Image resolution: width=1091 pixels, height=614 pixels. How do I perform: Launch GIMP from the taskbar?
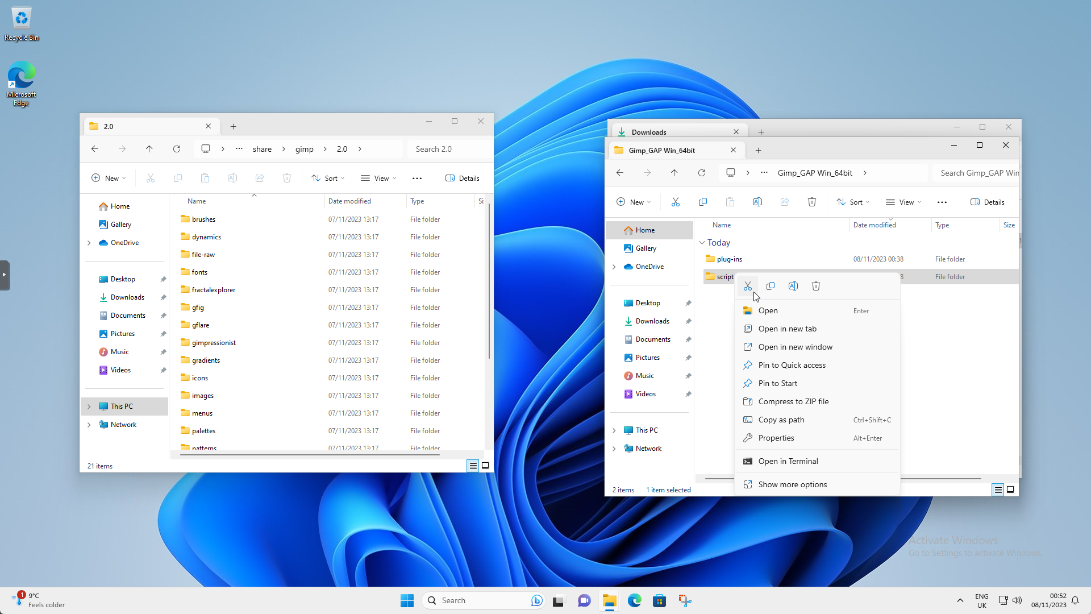pyautogui.click(x=685, y=600)
